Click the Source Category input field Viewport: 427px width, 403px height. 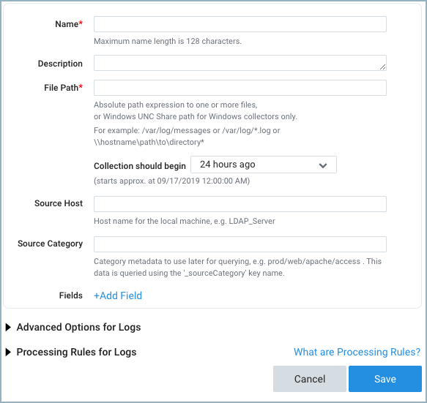tap(240, 244)
